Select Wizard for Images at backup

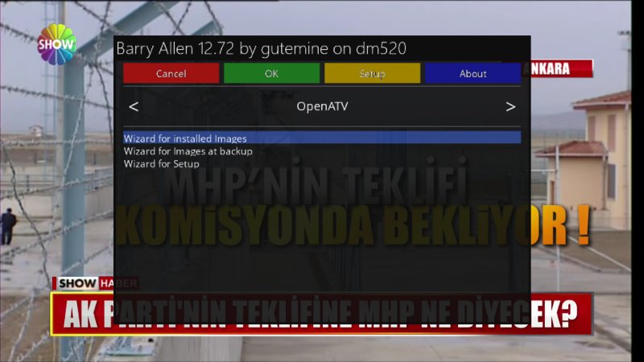188,151
